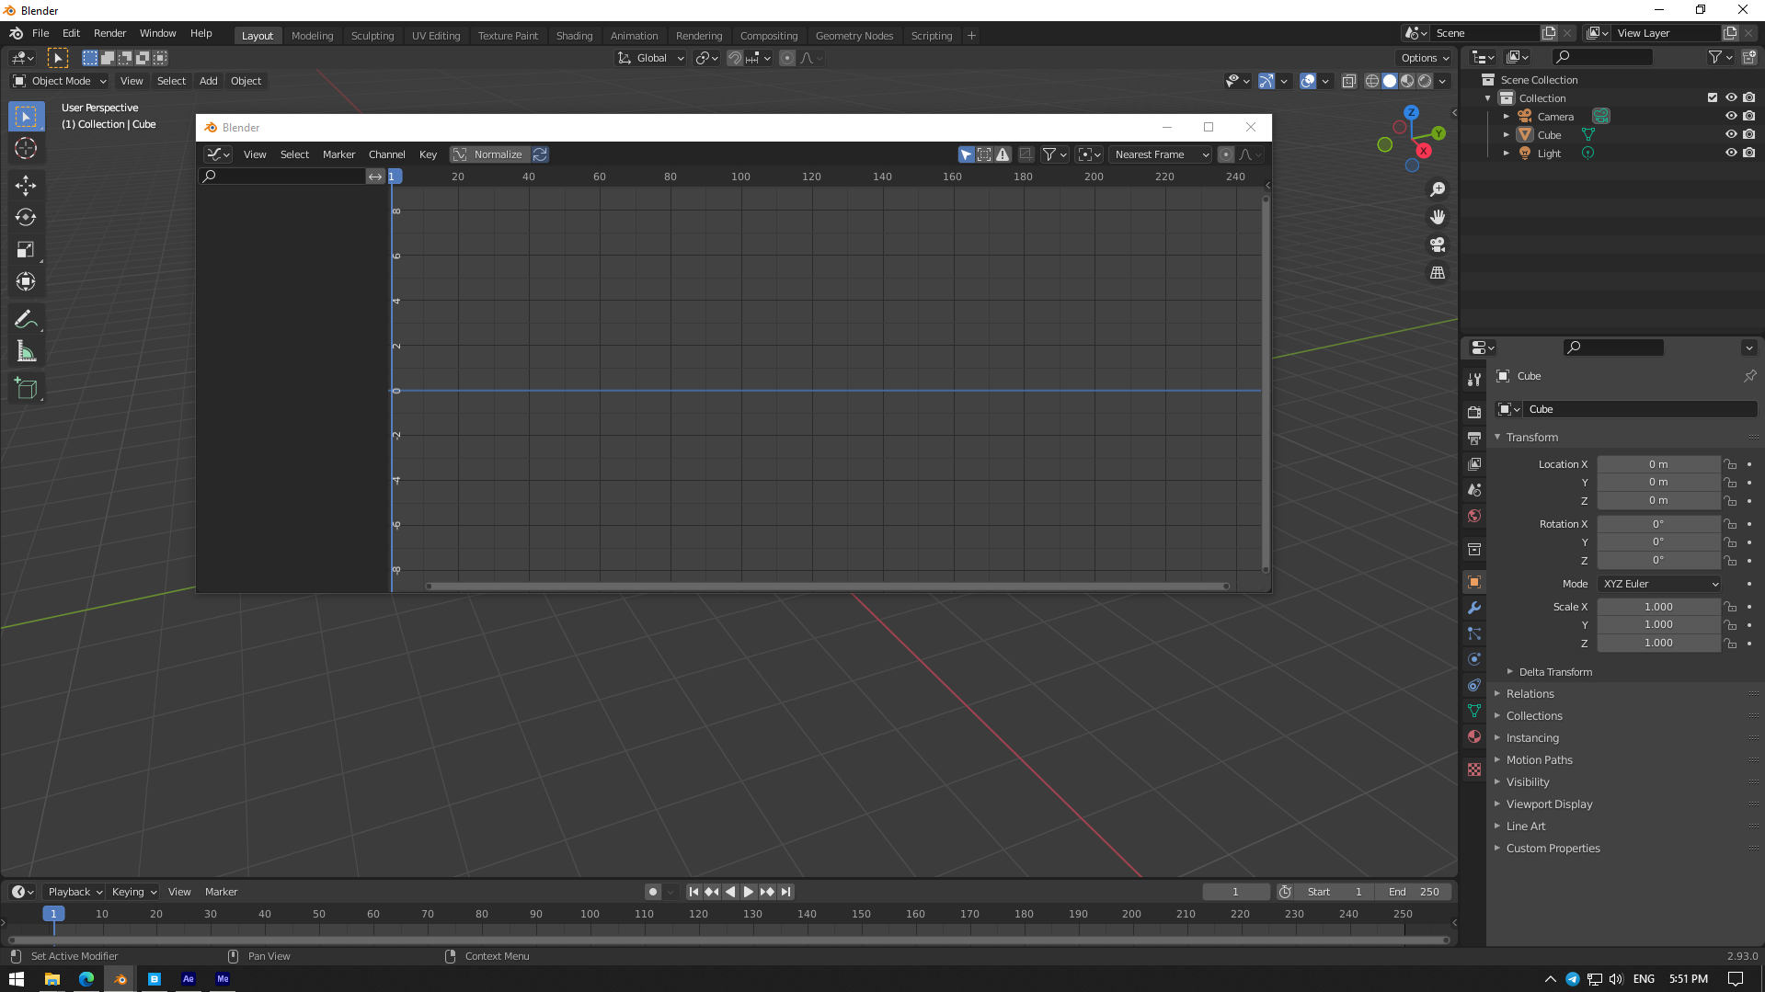Switch to the Shading workspace tab
1765x992 pixels.
coord(574,35)
